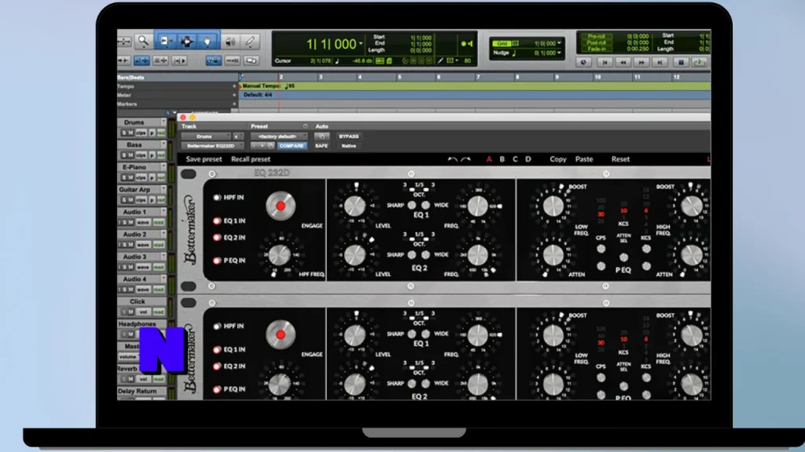Toggle EQ 1 IN on bottom unit
The height and width of the screenshot is (452, 805).
coord(217,349)
